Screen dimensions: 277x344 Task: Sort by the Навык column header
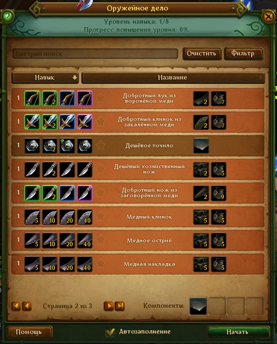[45, 78]
